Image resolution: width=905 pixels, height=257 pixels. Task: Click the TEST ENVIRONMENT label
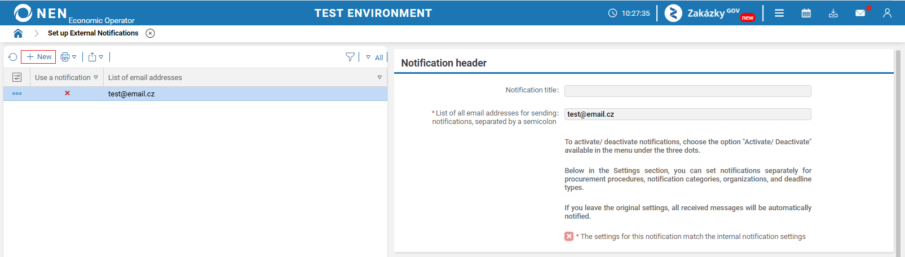click(373, 13)
